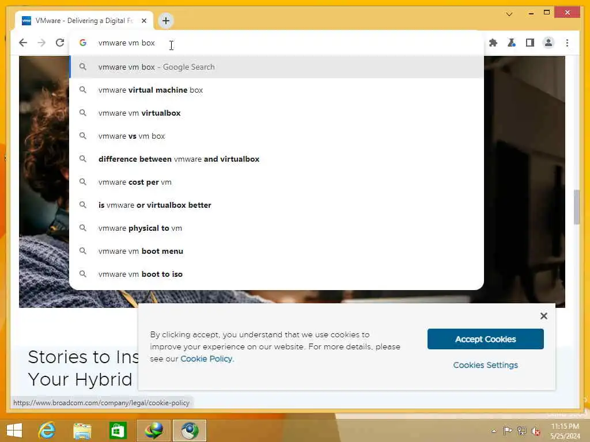590x442 pixels.
Task: Open the Windows Store taskbar icon
Action: pyautogui.click(x=118, y=430)
